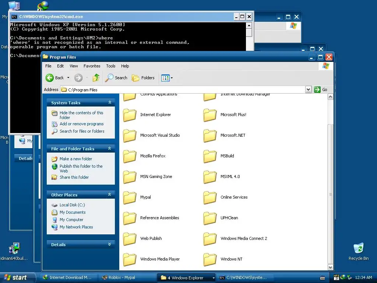Click the Up one level folder icon
Viewport: 377px width, 283px height.
[96, 78]
